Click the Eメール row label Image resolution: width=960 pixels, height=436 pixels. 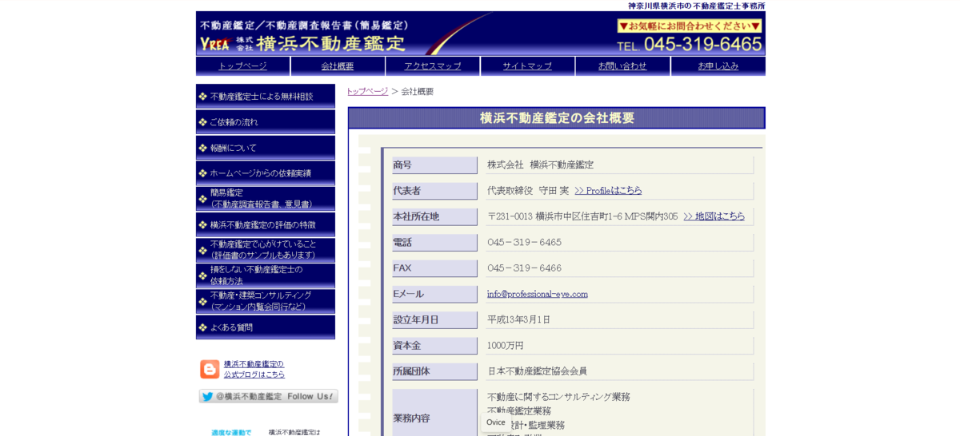[434, 294]
